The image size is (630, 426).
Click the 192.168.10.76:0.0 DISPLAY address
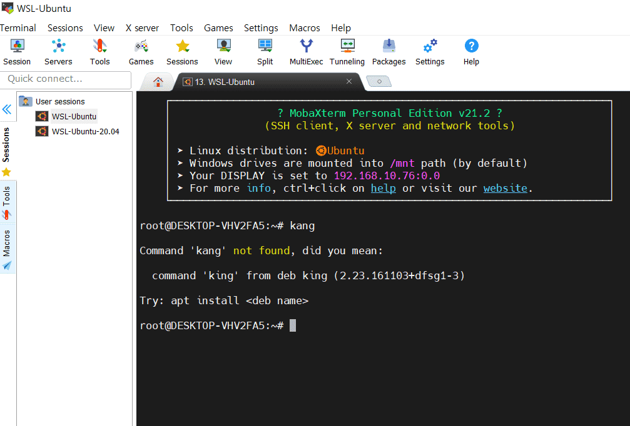(x=387, y=176)
